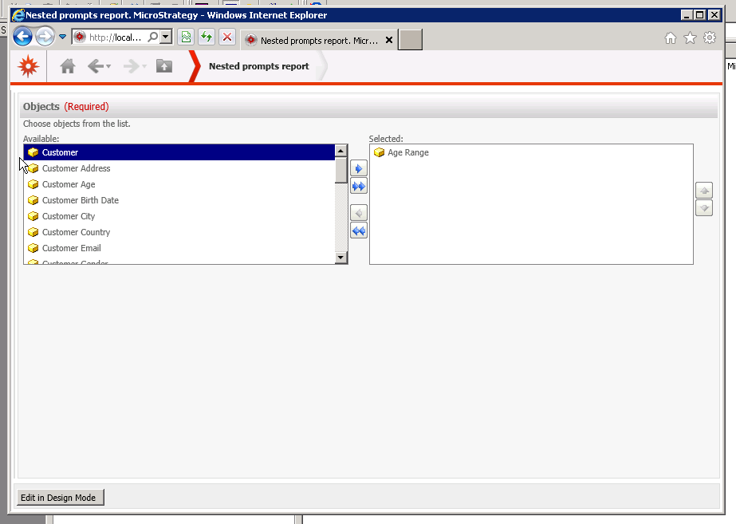Select the 'Add' right arrow to move selected object

358,167
